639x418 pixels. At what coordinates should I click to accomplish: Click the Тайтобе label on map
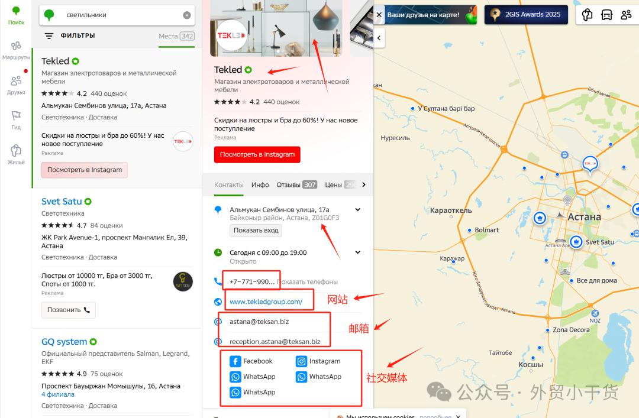(500, 353)
